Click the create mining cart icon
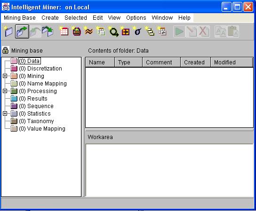 pyautogui.click(x=76, y=31)
